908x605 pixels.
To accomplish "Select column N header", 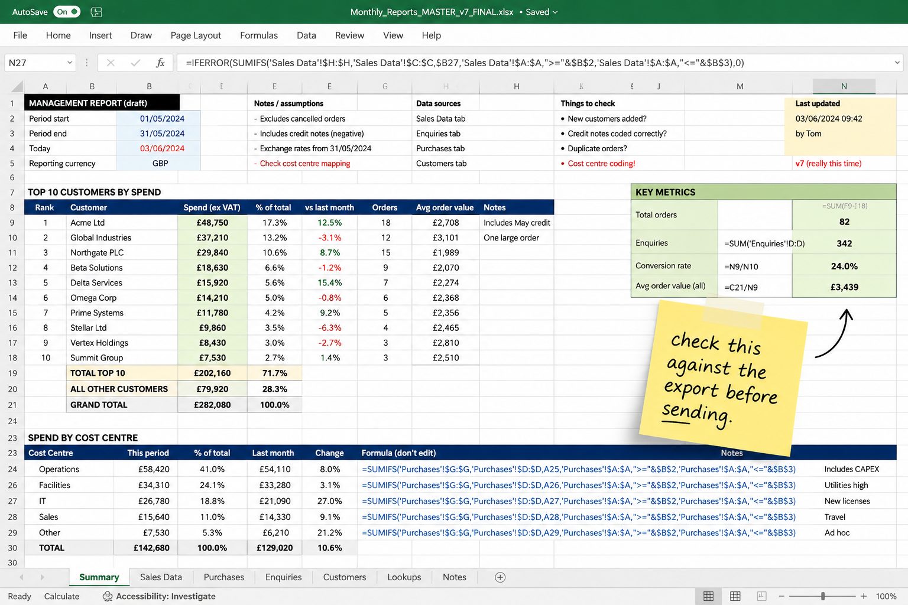I will pos(844,86).
